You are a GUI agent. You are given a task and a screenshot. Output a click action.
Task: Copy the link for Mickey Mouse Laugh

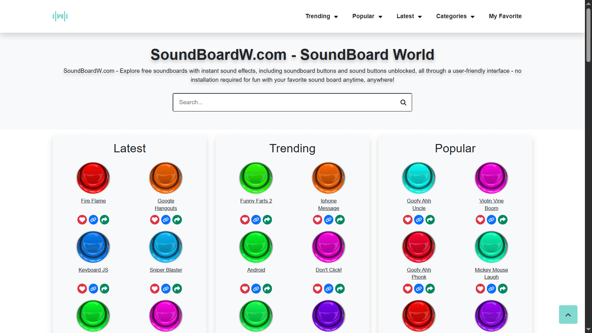[491, 289]
